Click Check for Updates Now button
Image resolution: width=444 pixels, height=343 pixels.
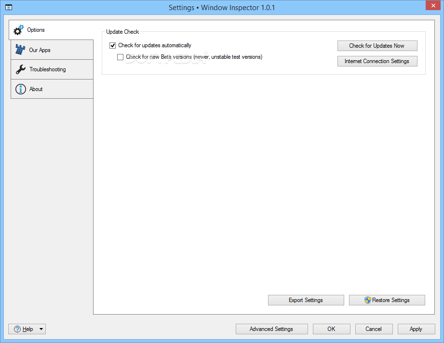pos(377,46)
